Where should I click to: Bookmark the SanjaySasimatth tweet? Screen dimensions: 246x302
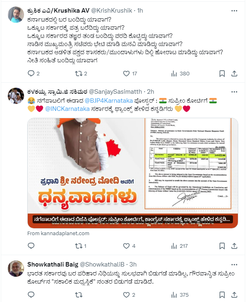(x=222, y=246)
